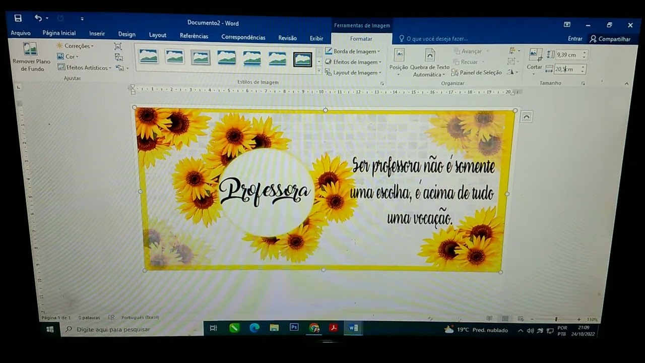Screen dimensions: 645x363
Task: Click the Group objects icon
Action: pyautogui.click(x=512, y=62)
